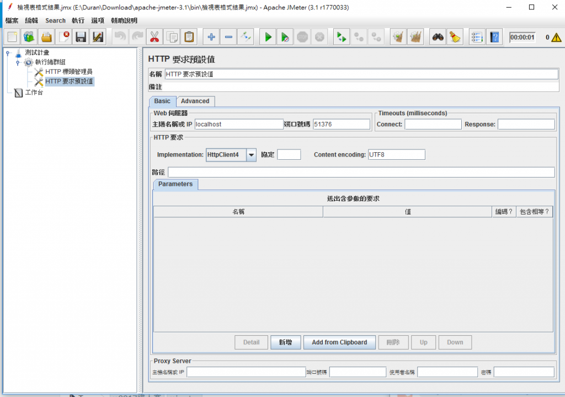The width and height of the screenshot is (565, 397).
Task: Select the Basic tab
Action: pos(162,101)
